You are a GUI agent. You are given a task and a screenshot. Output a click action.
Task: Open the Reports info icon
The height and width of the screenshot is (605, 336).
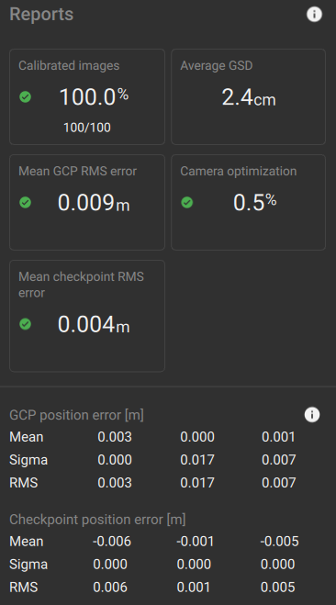pyautogui.click(x=314, y=15)
